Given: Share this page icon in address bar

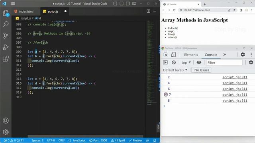Looking at the screenshot, I should (x=229, y=10).
